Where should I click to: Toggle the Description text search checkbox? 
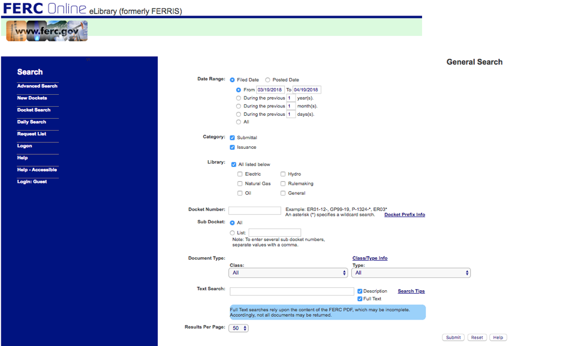360,291
